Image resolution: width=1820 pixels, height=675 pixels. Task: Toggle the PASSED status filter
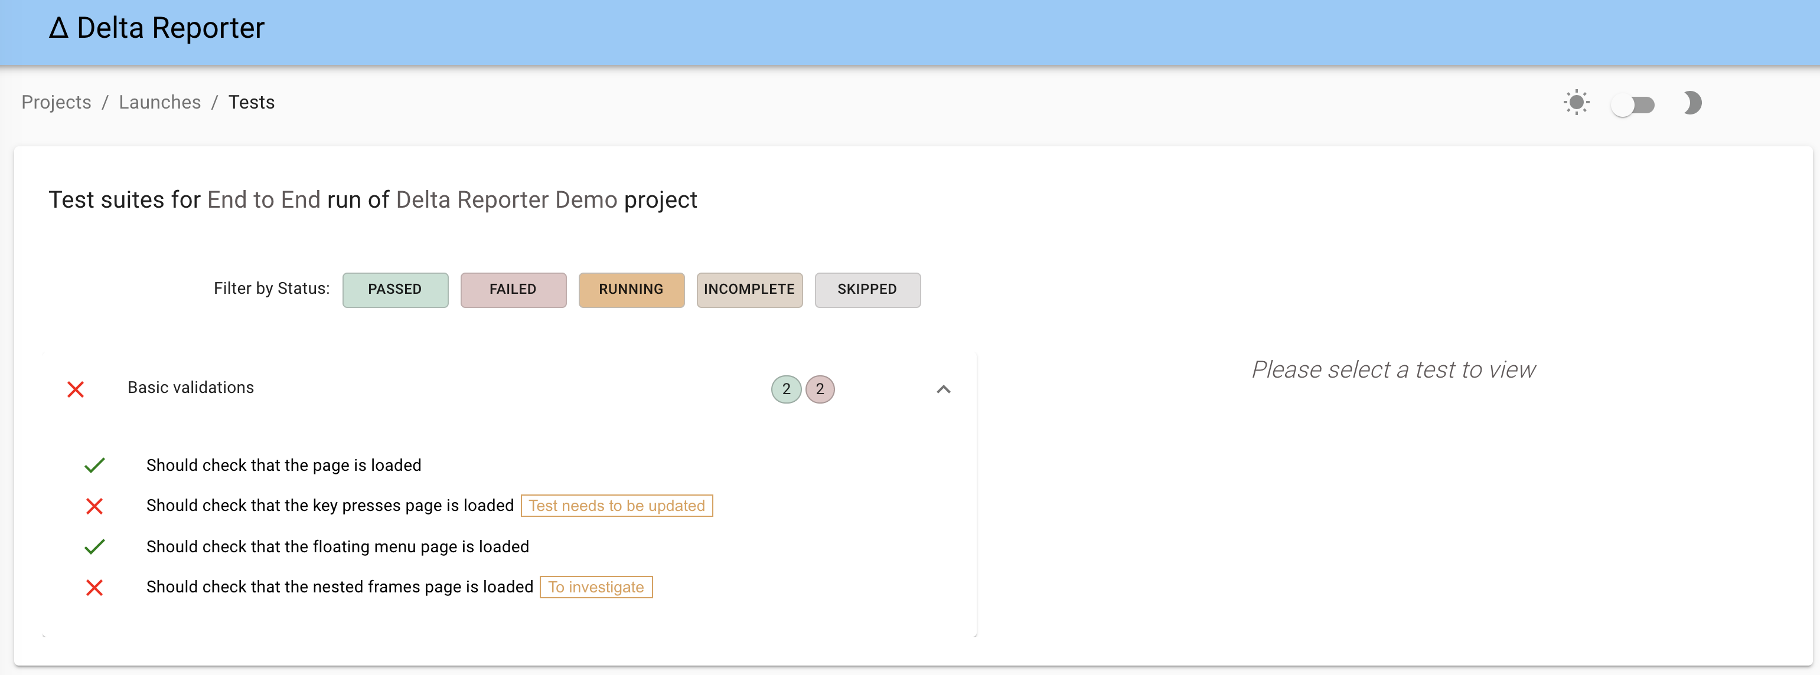coord(395,290)
